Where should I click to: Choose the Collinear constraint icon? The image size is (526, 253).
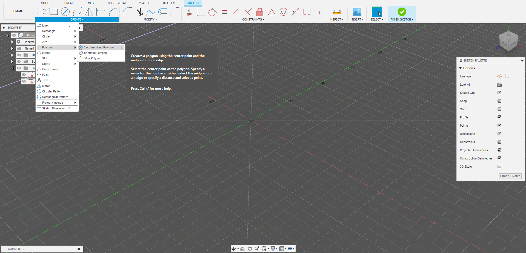pos(295,12)
